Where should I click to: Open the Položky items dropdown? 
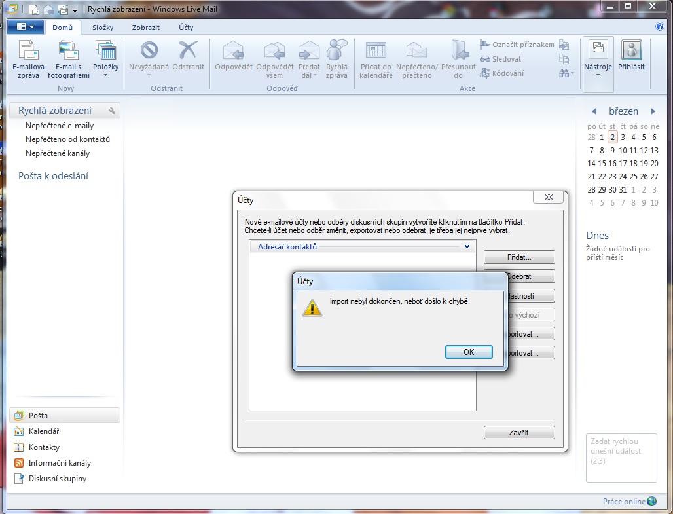pyautogui.click(x=105, y=60)
